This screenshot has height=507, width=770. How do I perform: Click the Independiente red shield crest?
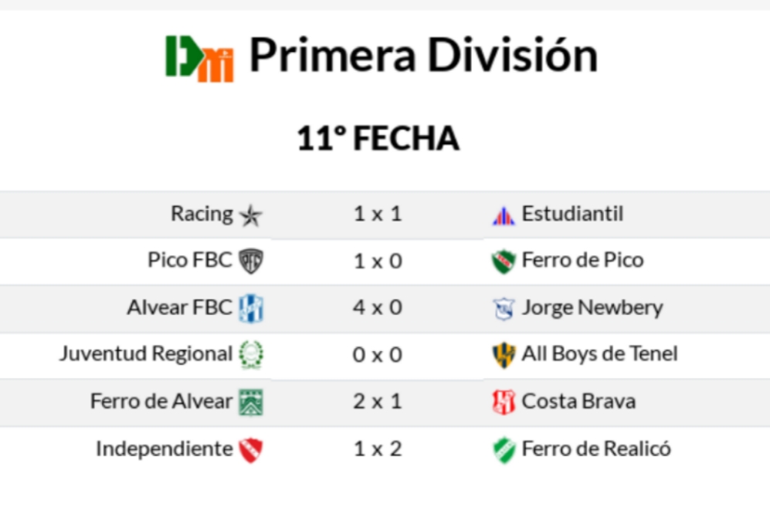(250, 449)
